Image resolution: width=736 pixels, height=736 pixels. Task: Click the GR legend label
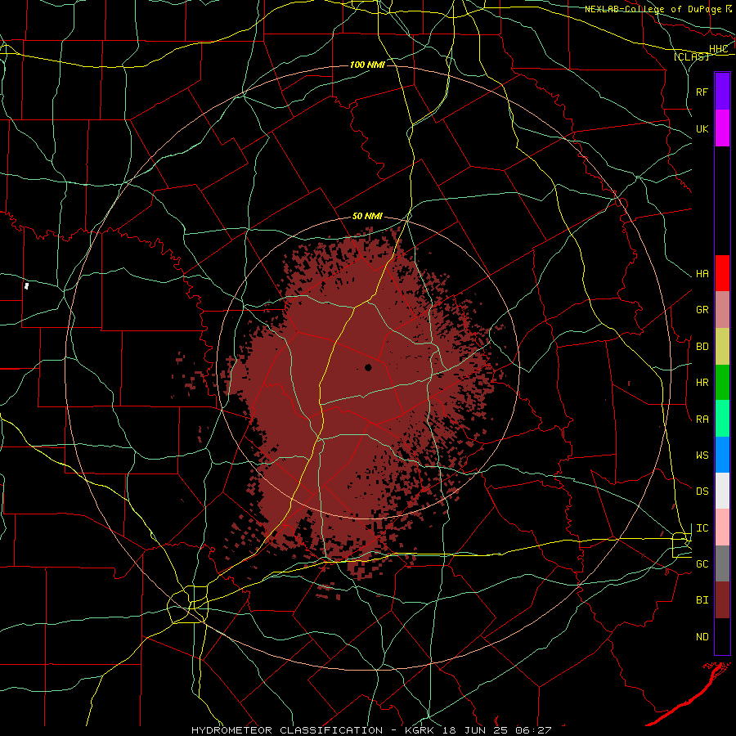(x=702, y=310)
